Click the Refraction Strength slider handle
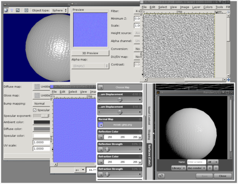 tap(107, 175)
